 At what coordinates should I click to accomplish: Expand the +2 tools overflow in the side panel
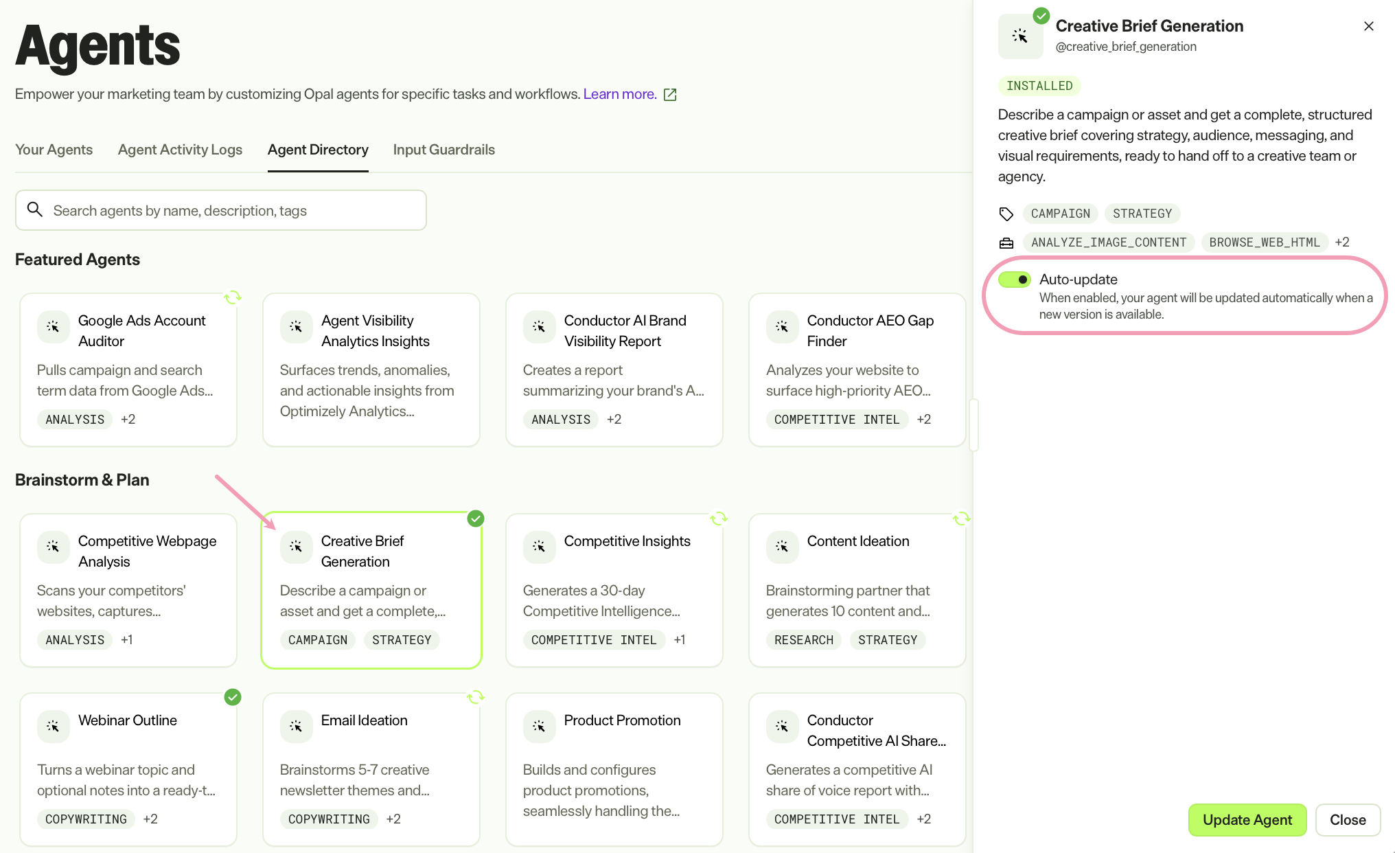pos(1342,242)
